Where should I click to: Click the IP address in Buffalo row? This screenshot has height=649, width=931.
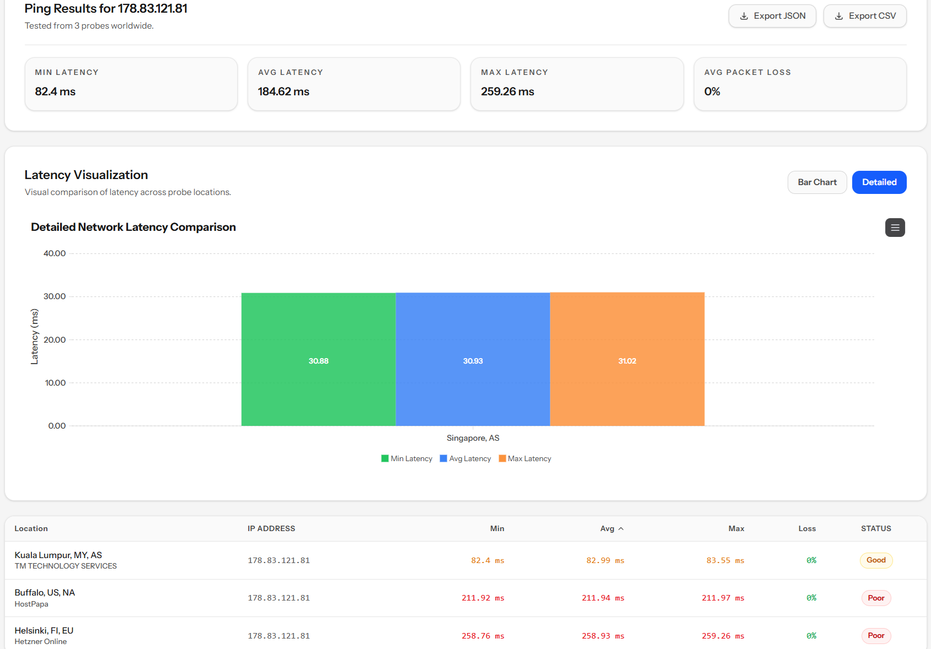(279, 598)
